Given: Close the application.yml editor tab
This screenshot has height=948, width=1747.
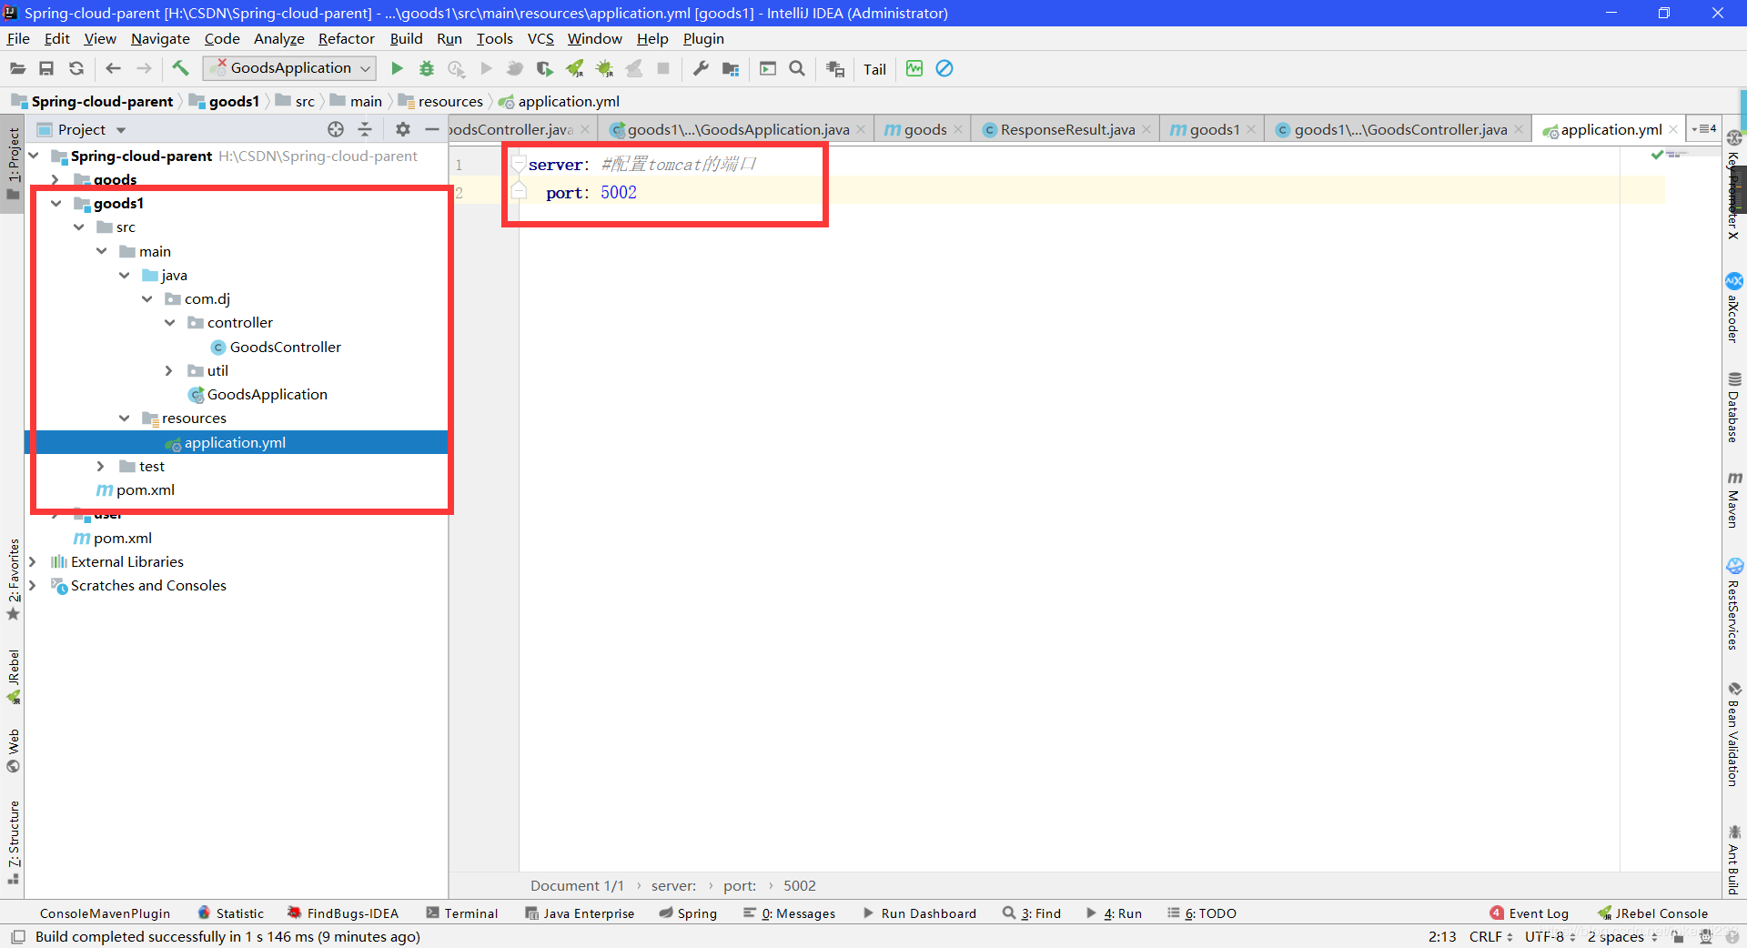Looking at the screenshot, I should point(1673,129).
